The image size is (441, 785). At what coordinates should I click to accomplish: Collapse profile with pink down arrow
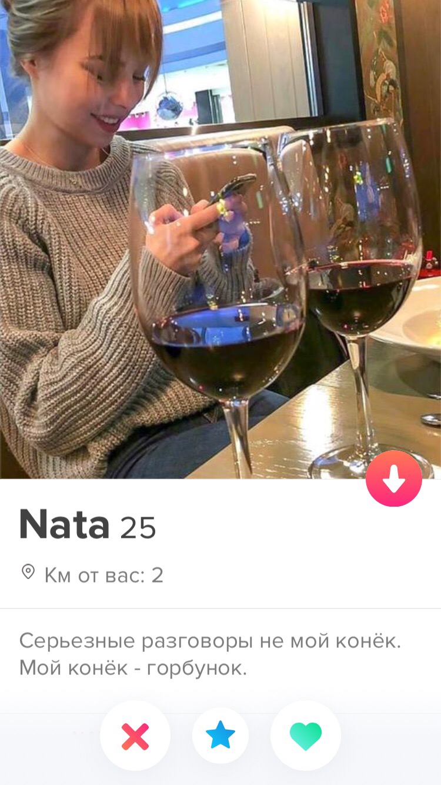pos(394,478)
